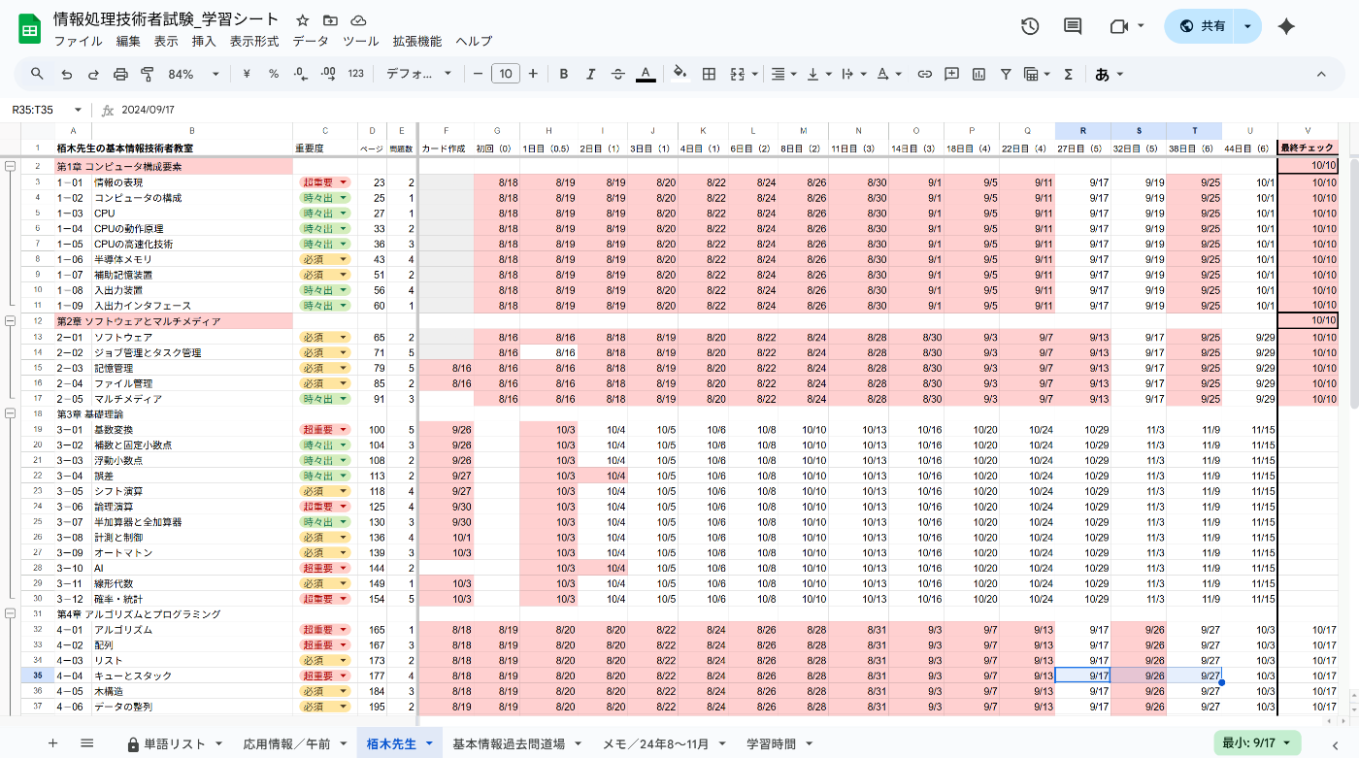Undo the last action

click(66, 74)
